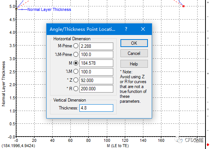This screenshot has height=149, width=210.
Task: Click the R field showing 200.000
Action: click(96, 89)
